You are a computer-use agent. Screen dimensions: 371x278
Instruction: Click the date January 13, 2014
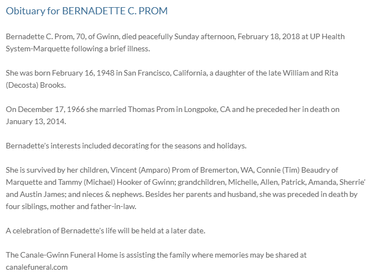point(36,121)
